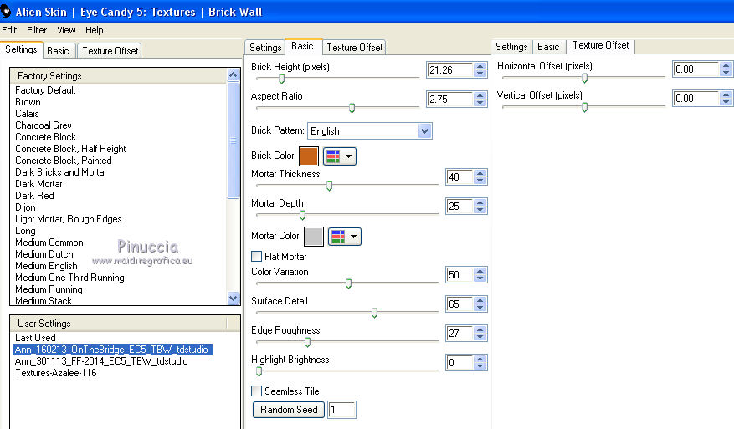Viewport: 734px width, 429px height.
Task: Select the Calais preset
Action: click(x=27, y=114)
